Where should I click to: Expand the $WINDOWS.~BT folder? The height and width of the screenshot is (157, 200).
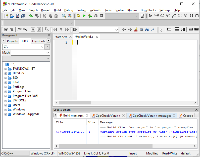(6, 69)
